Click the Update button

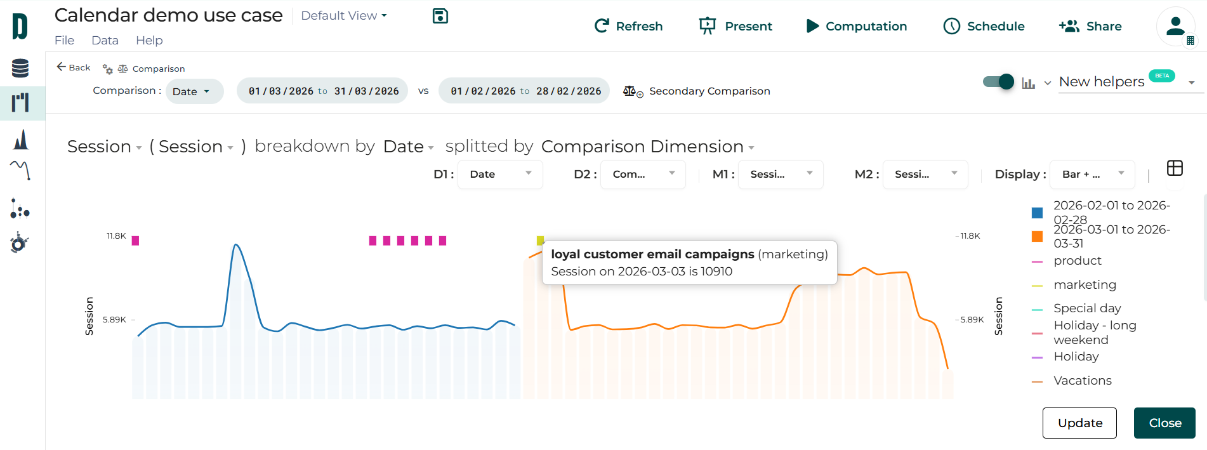[1079, 423]
